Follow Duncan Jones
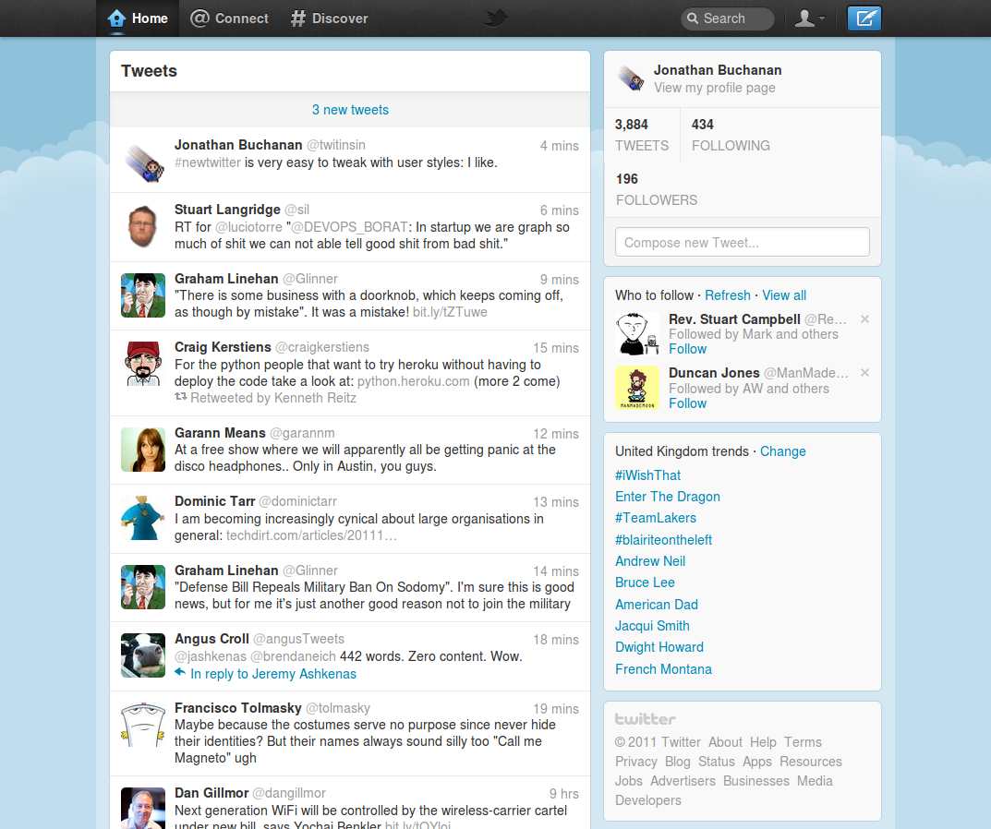 (688, 403)
